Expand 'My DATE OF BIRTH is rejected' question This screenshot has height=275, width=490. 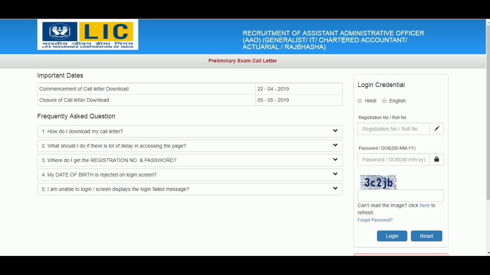point(190,175)
